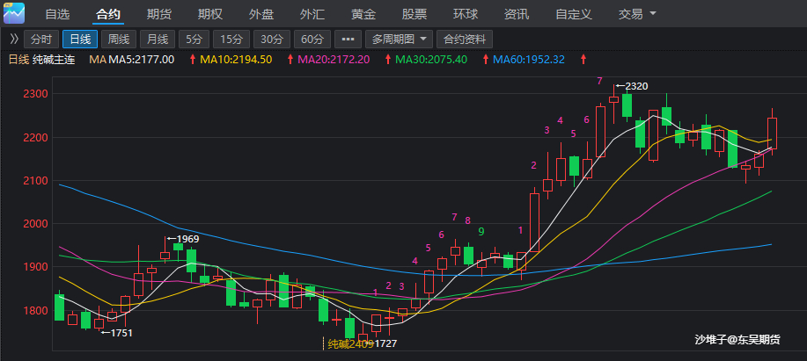Open more periods via ellipsis button

pyautogui.click(x=348, y=39)
